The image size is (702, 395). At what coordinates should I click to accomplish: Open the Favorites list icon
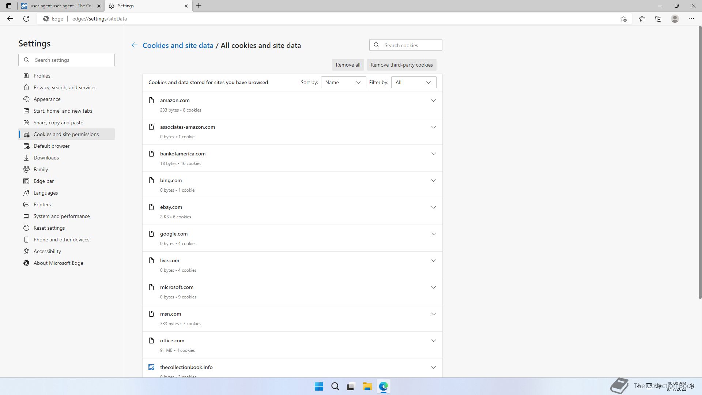tap(642, 19)
